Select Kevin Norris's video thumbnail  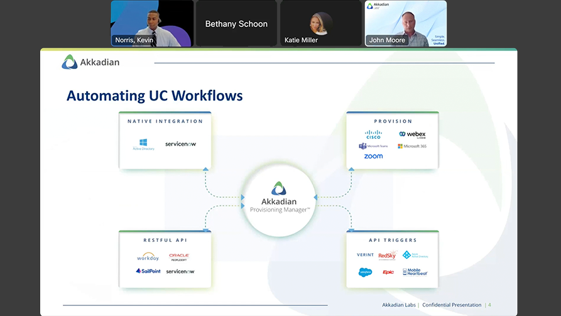(152, 24)
